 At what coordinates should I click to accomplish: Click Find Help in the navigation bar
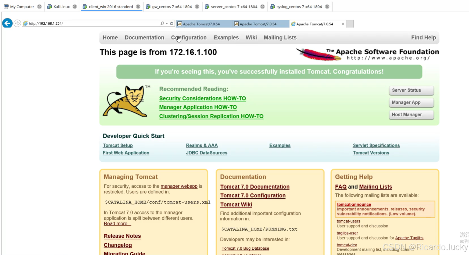tap(424, 38)
